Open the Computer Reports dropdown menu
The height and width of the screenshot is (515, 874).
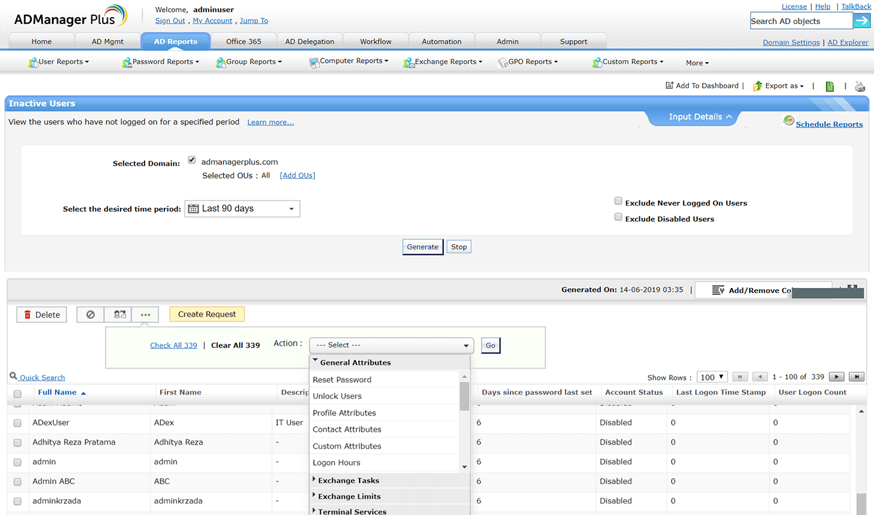[x=349, y=62]
